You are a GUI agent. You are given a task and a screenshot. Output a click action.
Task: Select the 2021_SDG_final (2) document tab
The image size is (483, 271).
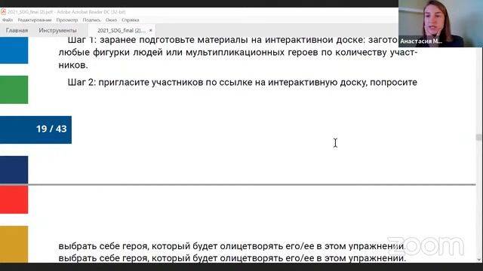click(122, 30)
